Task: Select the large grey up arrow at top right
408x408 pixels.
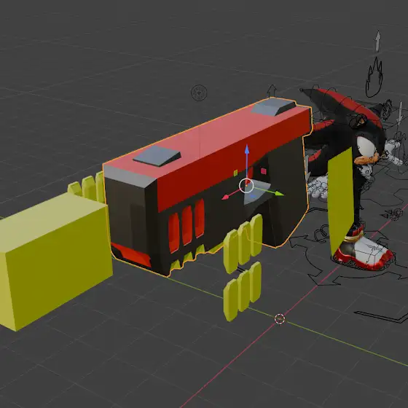Action: [378, 41]
